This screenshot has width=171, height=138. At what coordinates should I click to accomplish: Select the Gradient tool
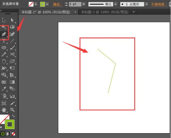pyautogui.click(x=12, y=82)
